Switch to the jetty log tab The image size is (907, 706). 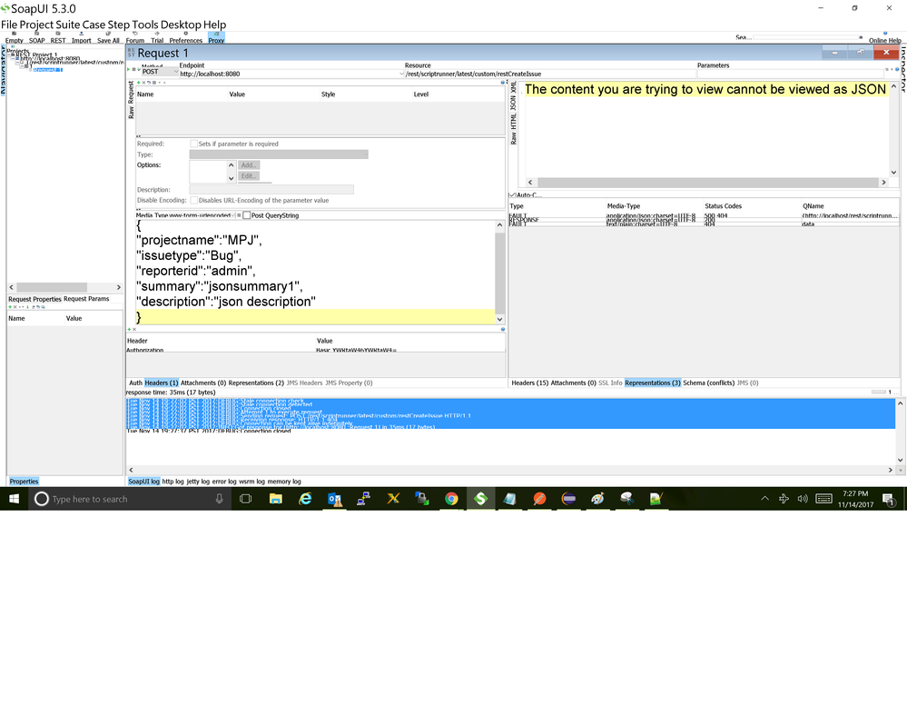coord(198,482)
